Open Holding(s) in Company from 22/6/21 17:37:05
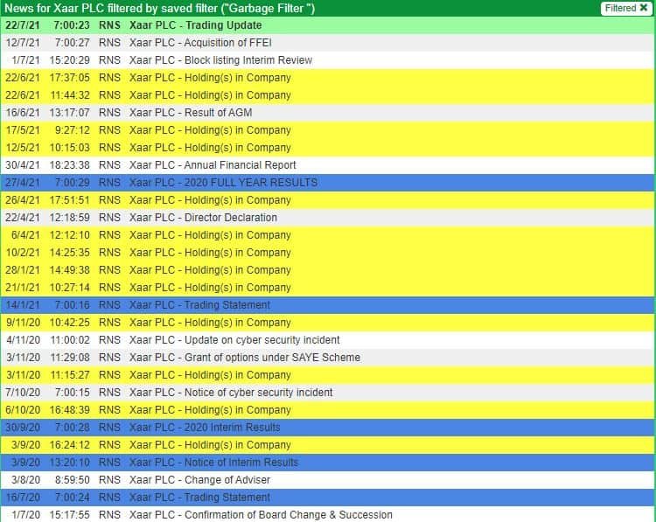 (x=328, y=78)
